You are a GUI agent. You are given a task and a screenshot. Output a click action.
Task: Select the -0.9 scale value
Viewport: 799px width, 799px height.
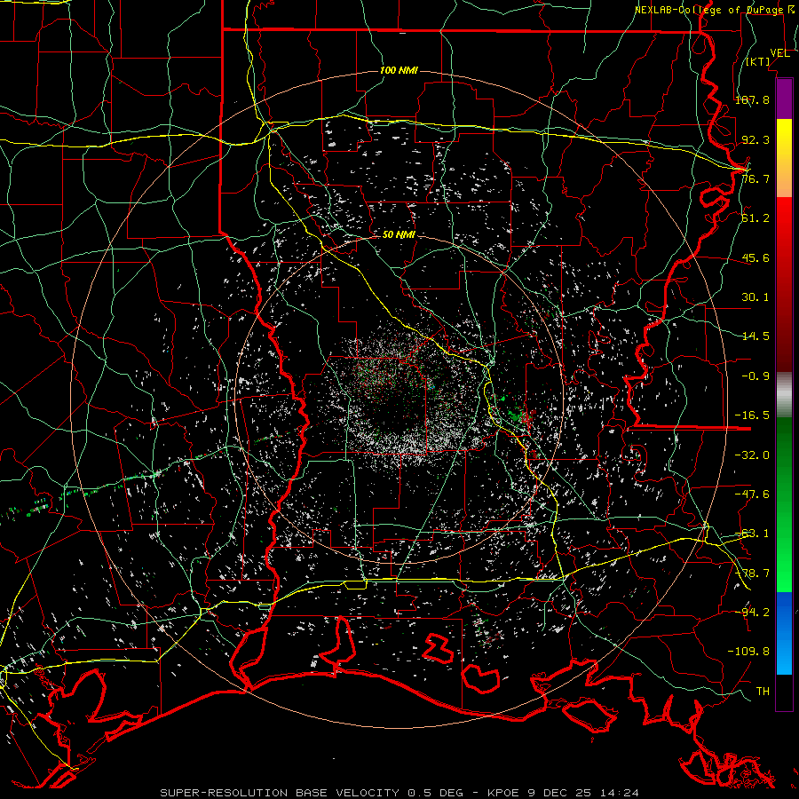[755, 376]
